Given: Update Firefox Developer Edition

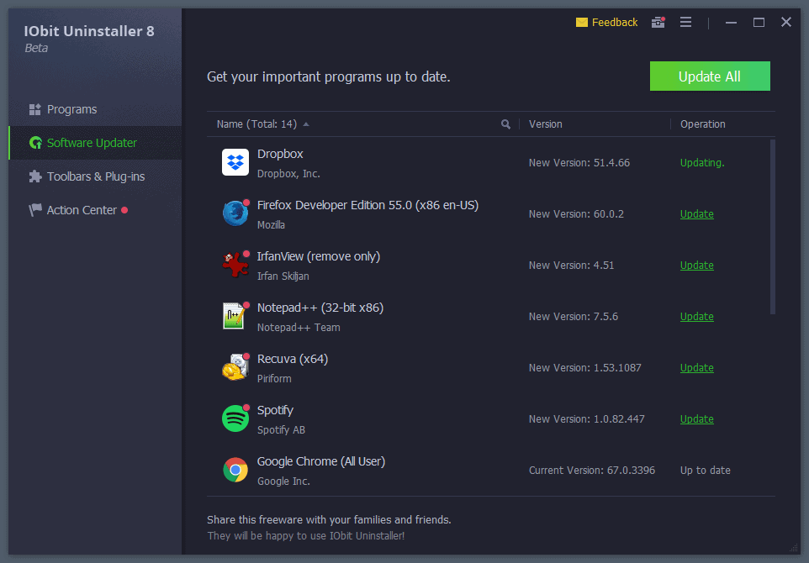Looking at the screenshot, I should [696, 214].
